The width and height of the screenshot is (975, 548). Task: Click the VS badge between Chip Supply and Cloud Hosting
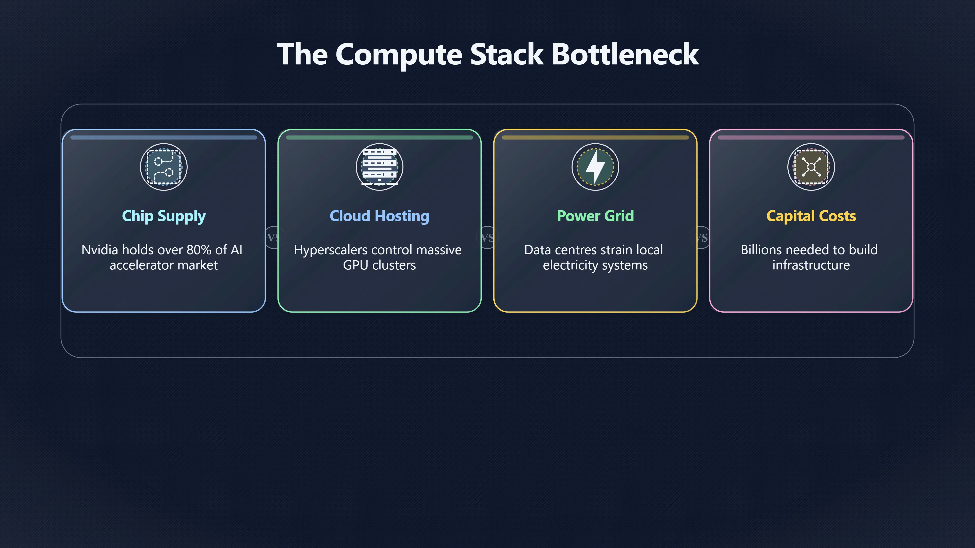pyautogui.click(x=272, y=237)
